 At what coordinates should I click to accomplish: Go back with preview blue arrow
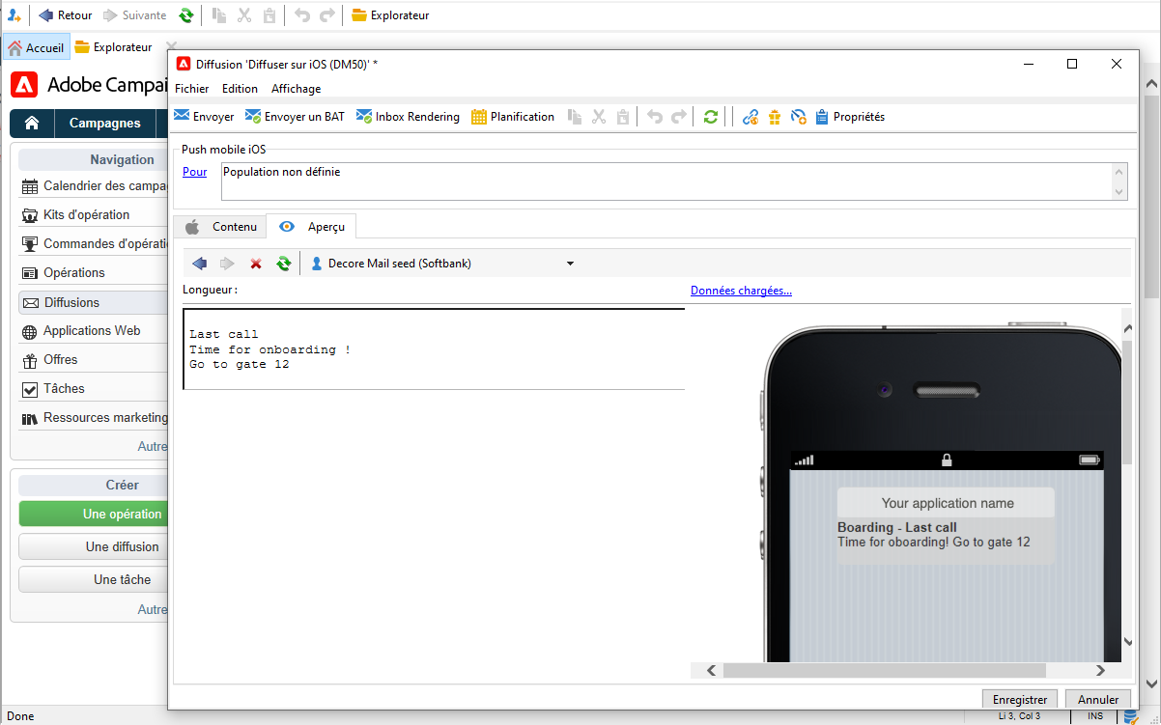tap(200, 264)
